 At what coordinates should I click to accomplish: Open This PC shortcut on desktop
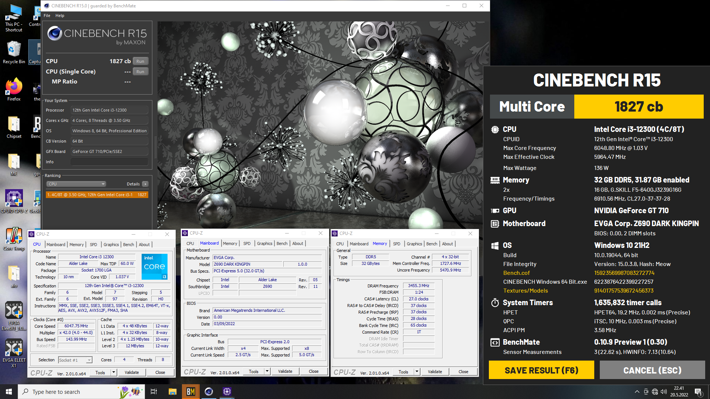coord(14,18)
